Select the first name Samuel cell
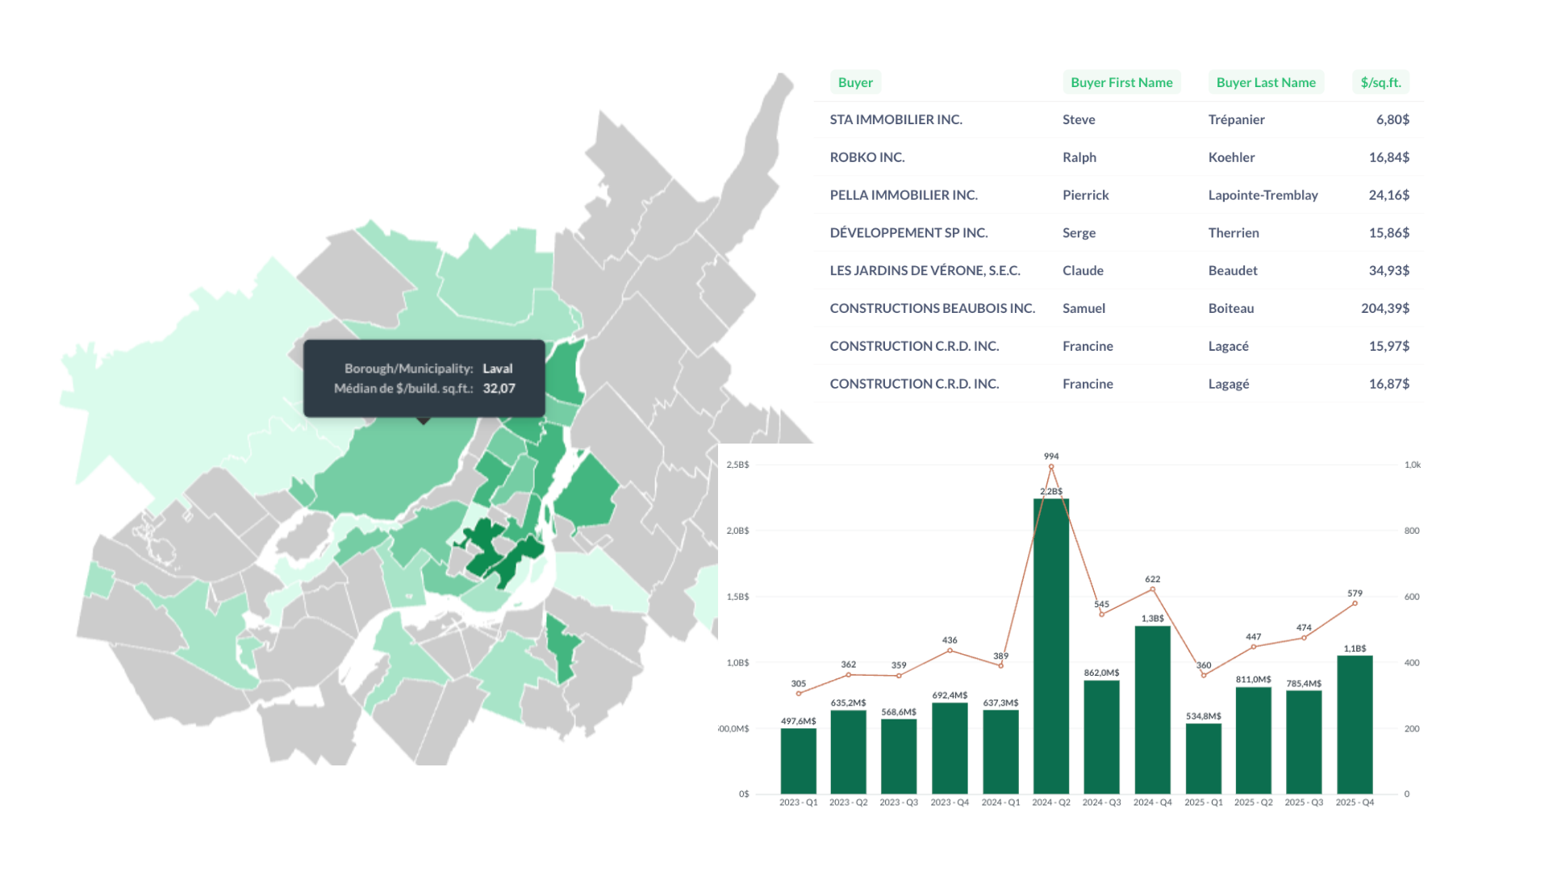 pyautogui.click(x=1083, y=308)
